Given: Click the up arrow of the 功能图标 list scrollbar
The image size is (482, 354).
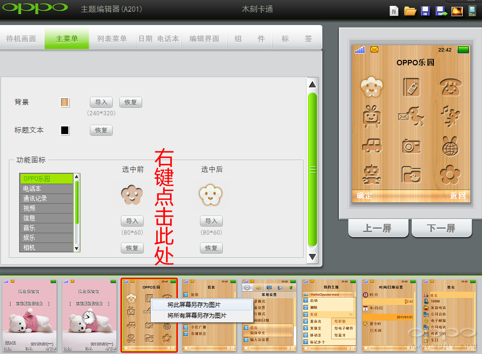Looking at the screenshot, I should (x=77, y=177).
